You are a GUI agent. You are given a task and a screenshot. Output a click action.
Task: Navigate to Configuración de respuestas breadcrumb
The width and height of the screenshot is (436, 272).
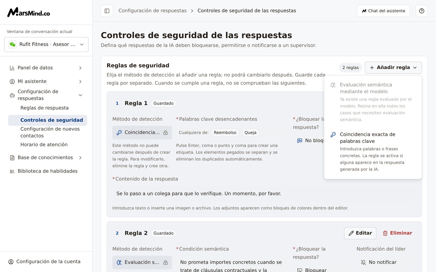tap(152, 11)
